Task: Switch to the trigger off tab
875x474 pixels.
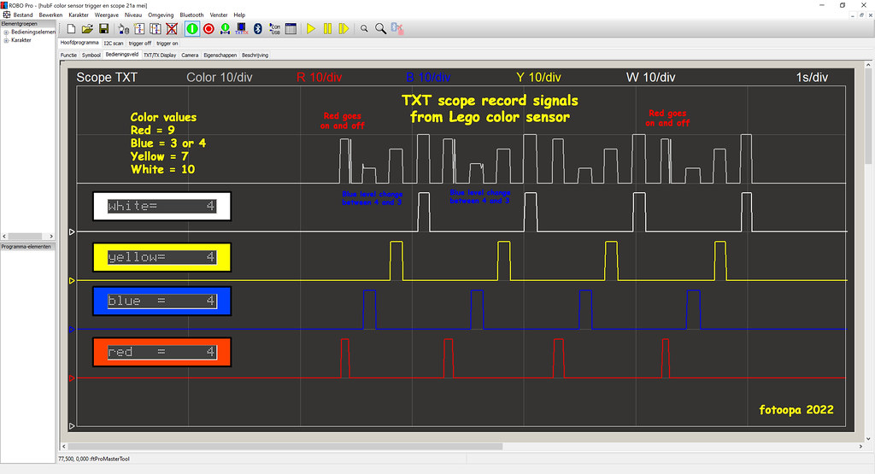Action: coord(140,43)
